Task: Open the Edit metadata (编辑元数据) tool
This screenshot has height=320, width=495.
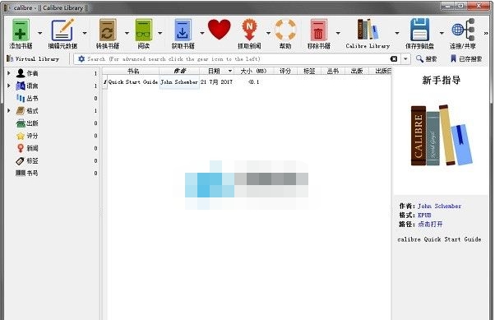Action: point(62,30)
